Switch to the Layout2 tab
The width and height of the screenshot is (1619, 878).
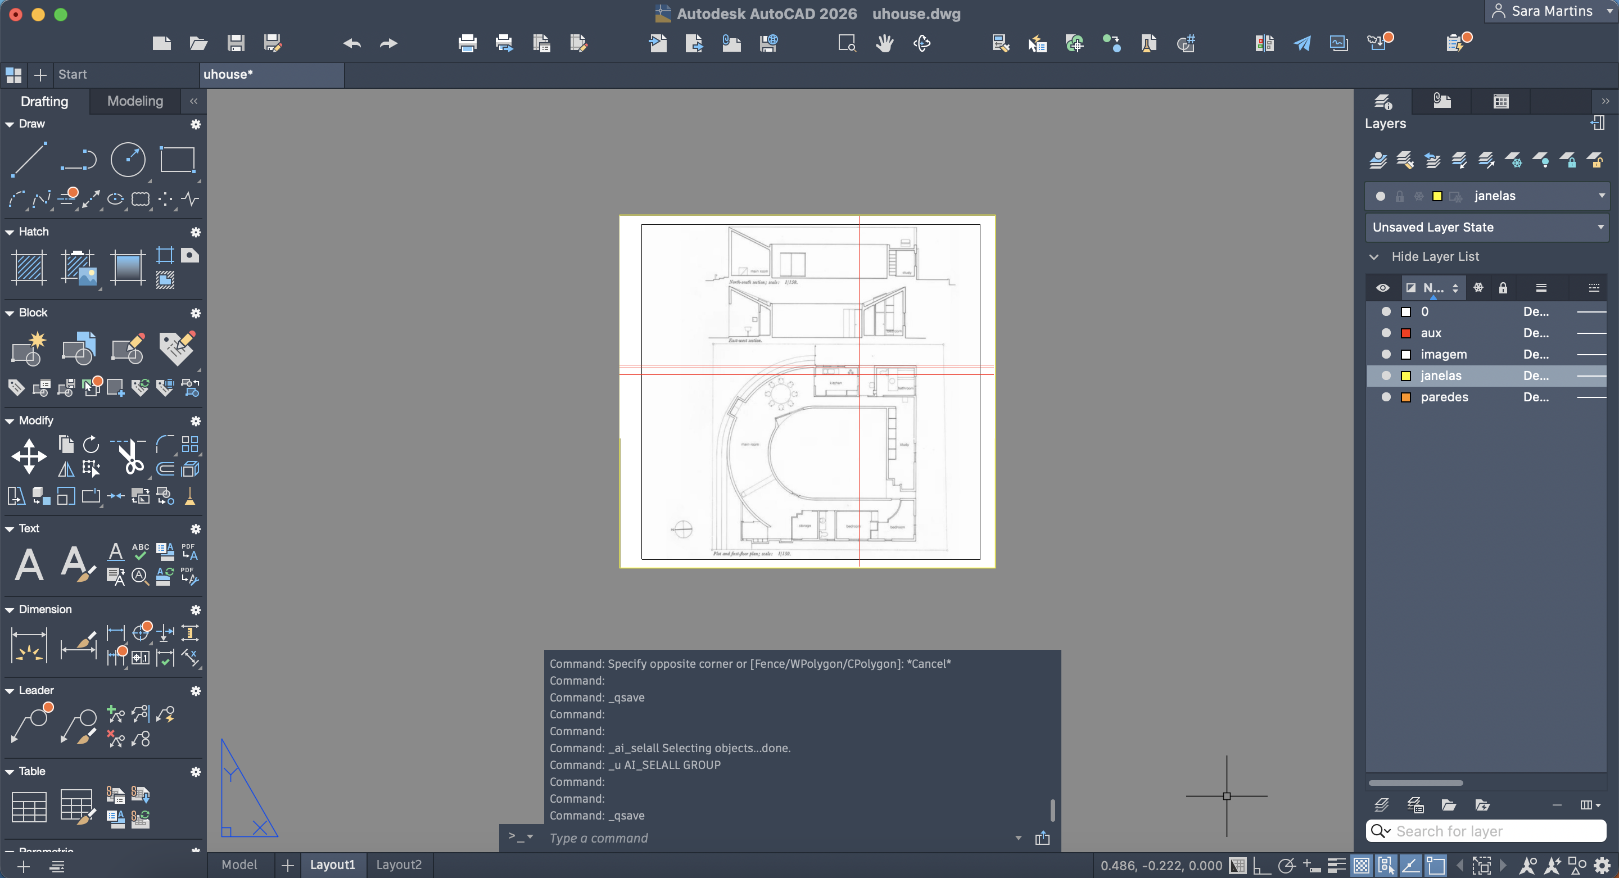click(399, 865)
